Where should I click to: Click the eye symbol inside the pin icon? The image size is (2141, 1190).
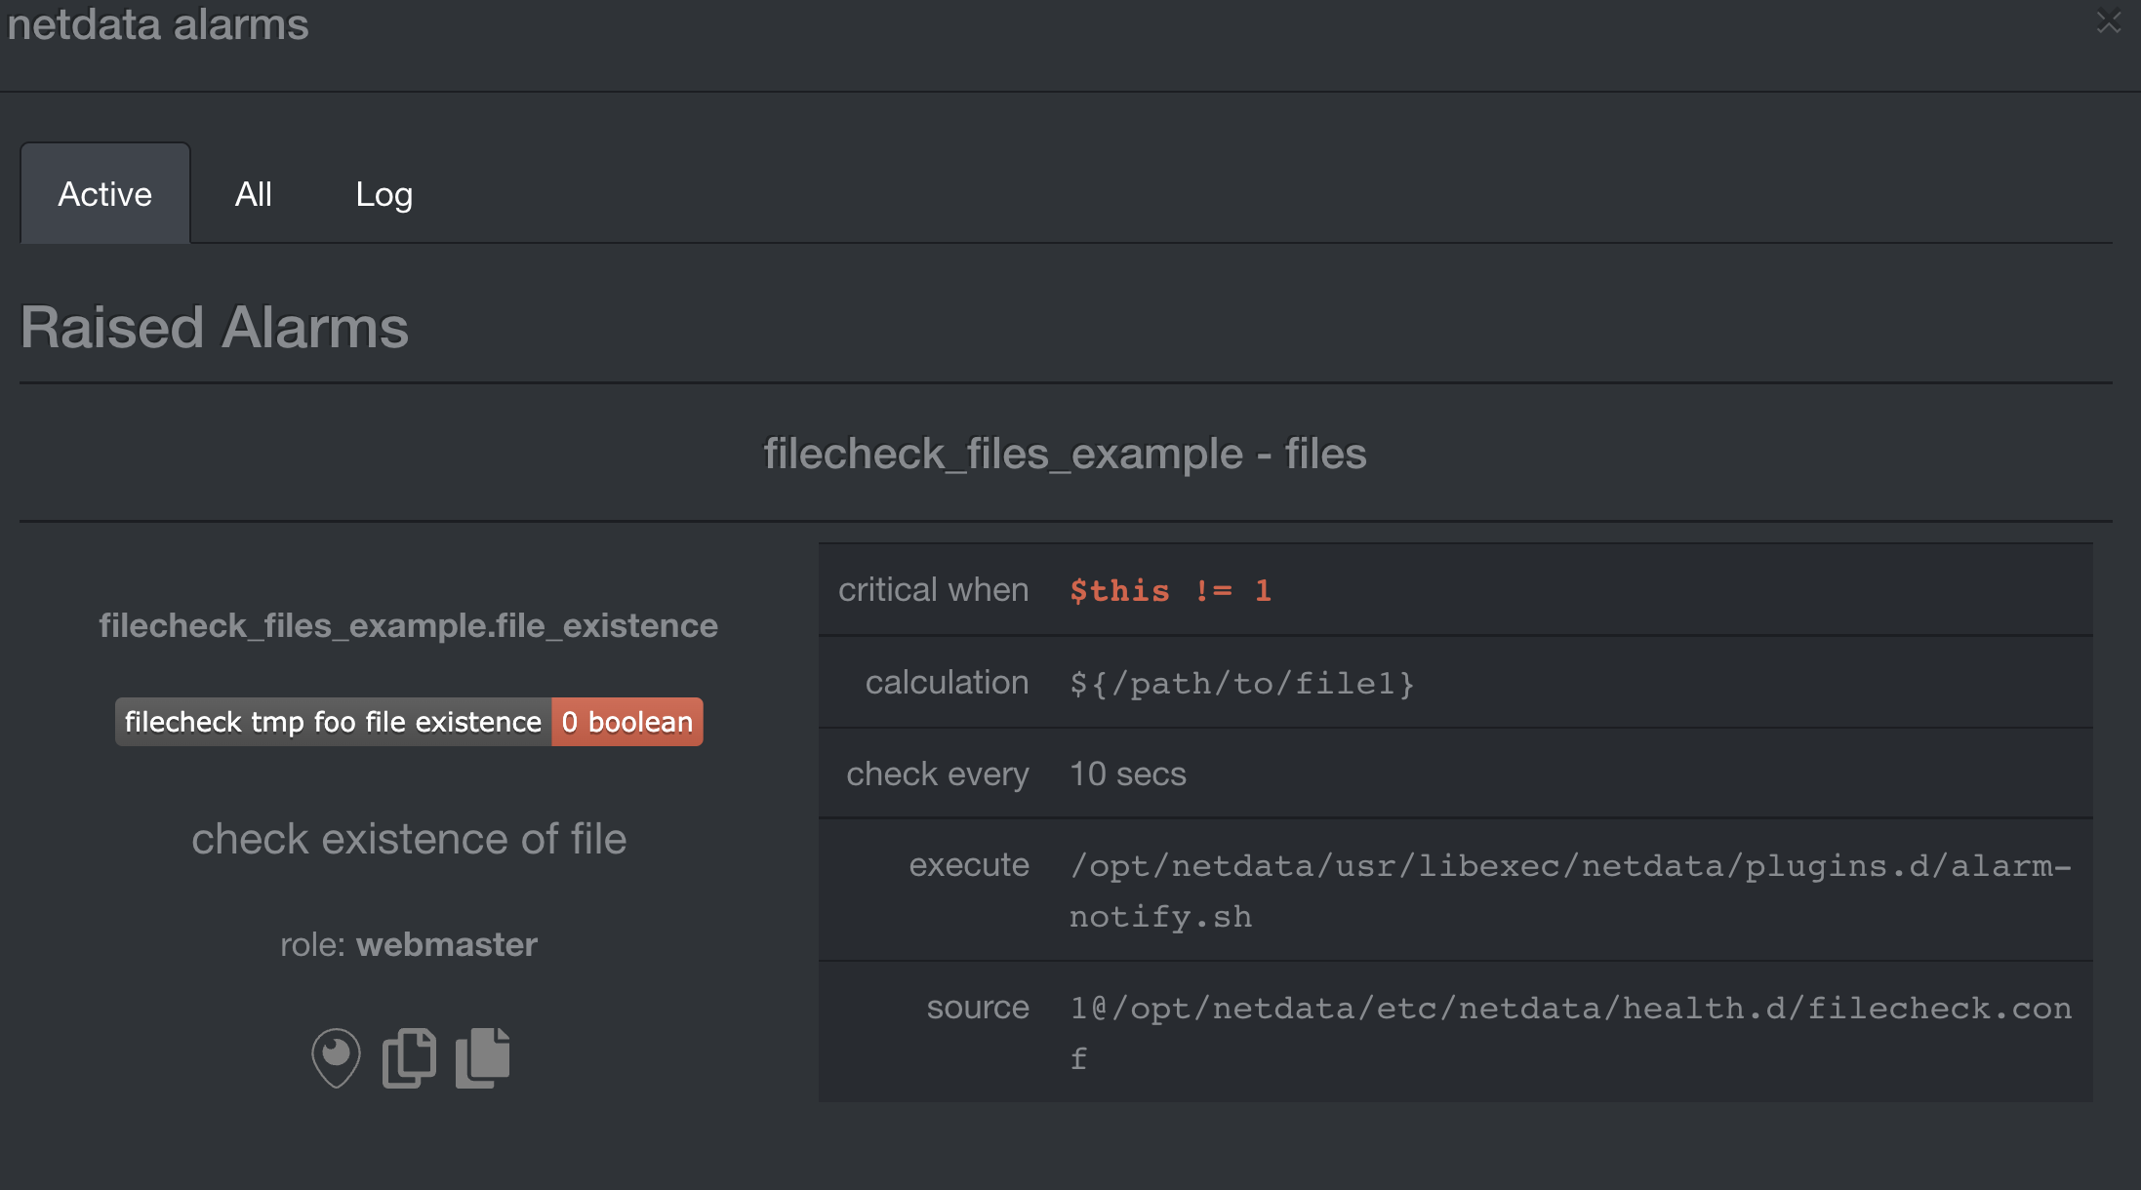(336, 1050)
